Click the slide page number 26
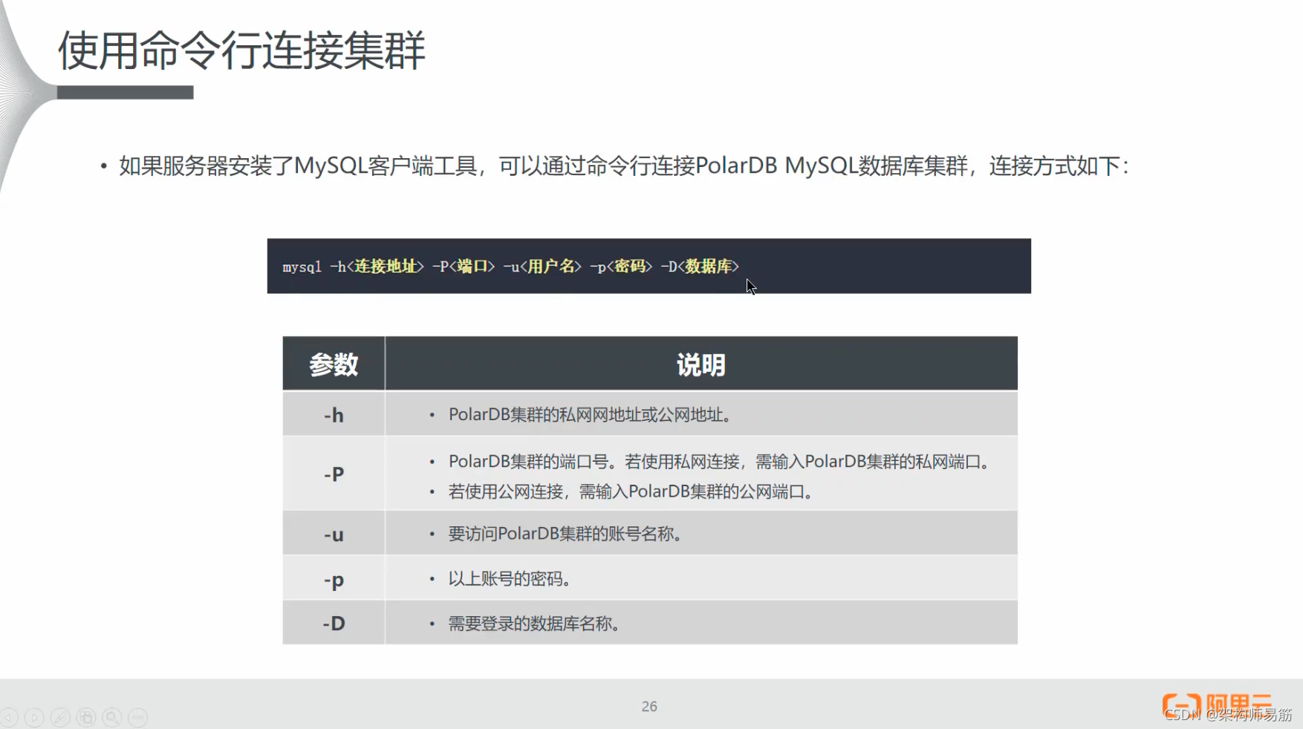Image resolution: width=1303 pixels, height=729 pixels. tap(649, 706)
